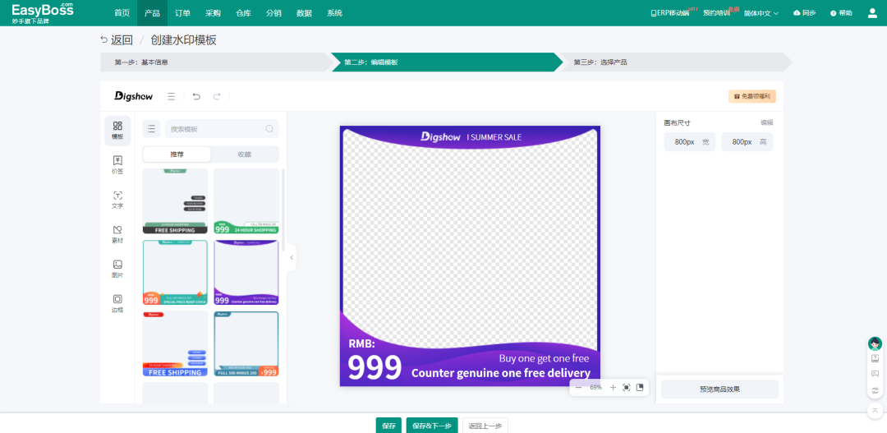Click the 同步 sync cloud icon
The image size is (887, 433).
pyautogui.click(x=797, y=13)
